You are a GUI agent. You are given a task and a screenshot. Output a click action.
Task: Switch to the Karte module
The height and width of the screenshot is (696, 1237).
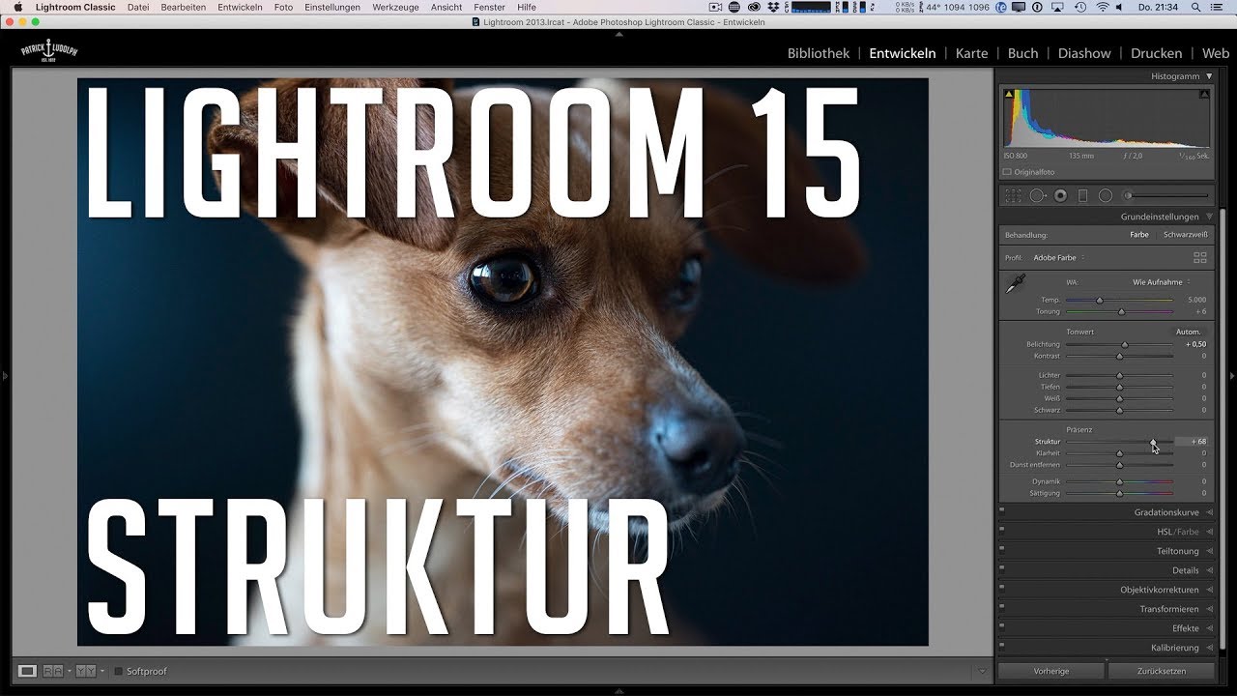pos(971,53)
